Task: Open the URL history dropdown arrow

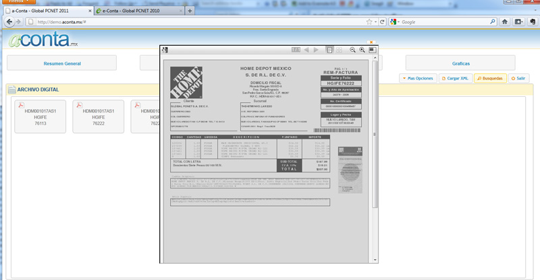Action: (375, 22)
